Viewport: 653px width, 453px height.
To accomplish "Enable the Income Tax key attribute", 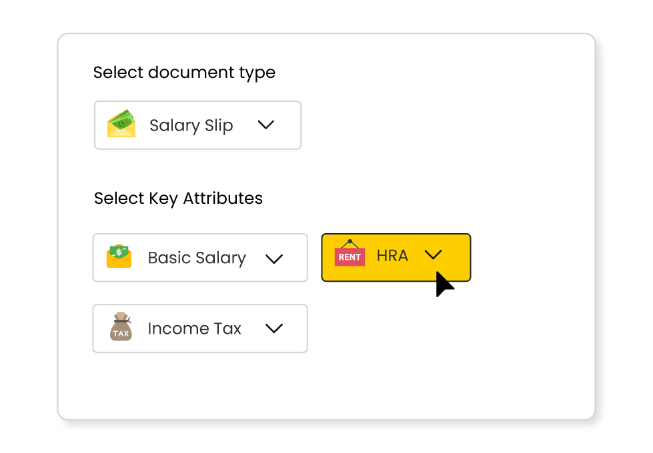I will coord(199,328).
